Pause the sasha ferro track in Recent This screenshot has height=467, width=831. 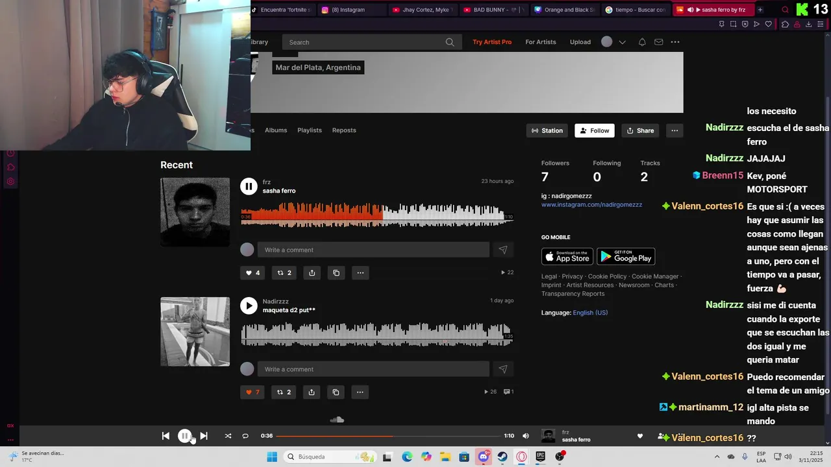click(x=249, y=186)
